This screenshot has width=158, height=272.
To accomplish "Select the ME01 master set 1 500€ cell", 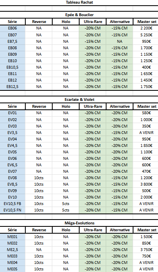I will [146, 237].
